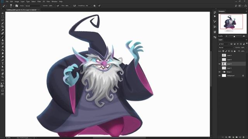Screen dimensions: 248x139
Task: Select the Healing Brush tool
Action: click(3, 33)
